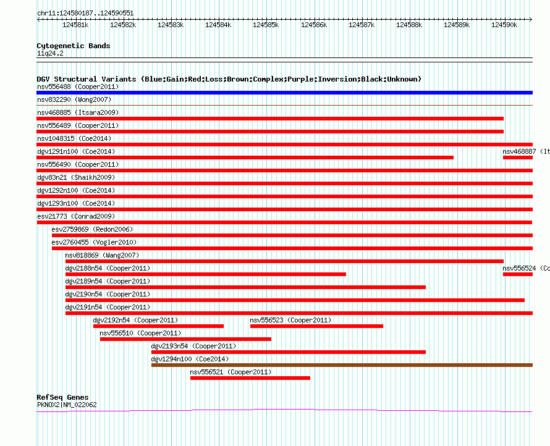Open dgv1293n100 (Coe2014) entry

(76, 203)
